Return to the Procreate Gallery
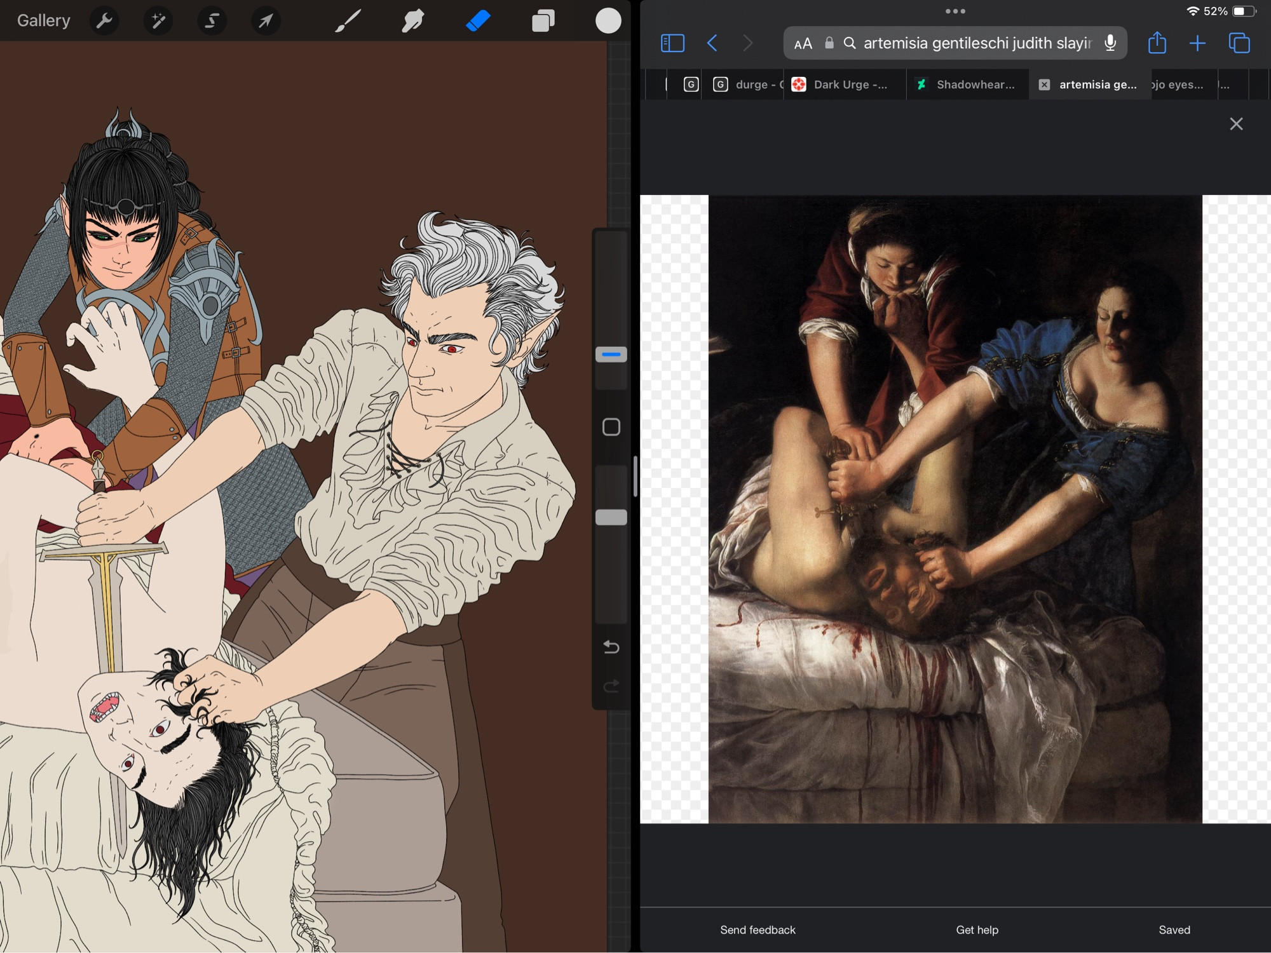 (43, 21)
